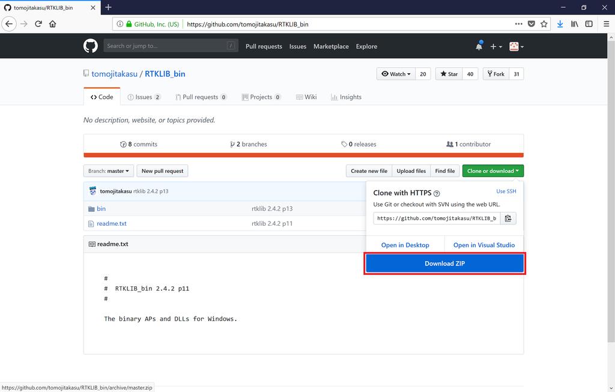The image size is (615, 392).
Task: Click the Pocket save icon
Action: pos(531,24)
